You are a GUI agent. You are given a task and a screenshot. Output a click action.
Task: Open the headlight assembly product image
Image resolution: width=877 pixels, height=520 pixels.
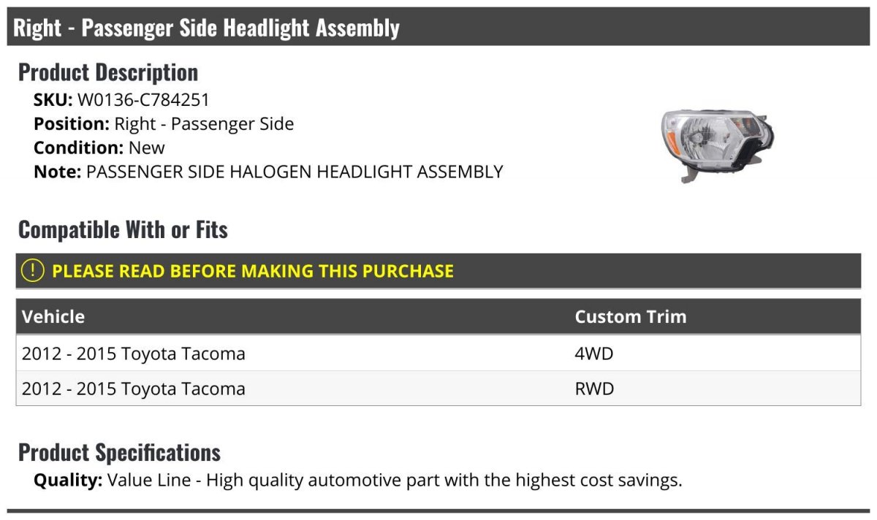click(x=716, y=145)
